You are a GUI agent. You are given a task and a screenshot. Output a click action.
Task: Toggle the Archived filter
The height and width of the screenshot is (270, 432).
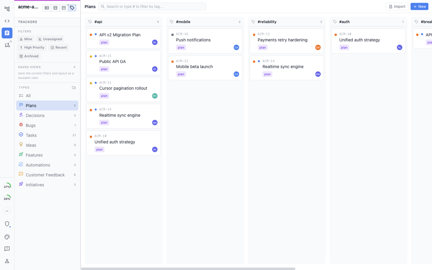(x=29, y=56)
